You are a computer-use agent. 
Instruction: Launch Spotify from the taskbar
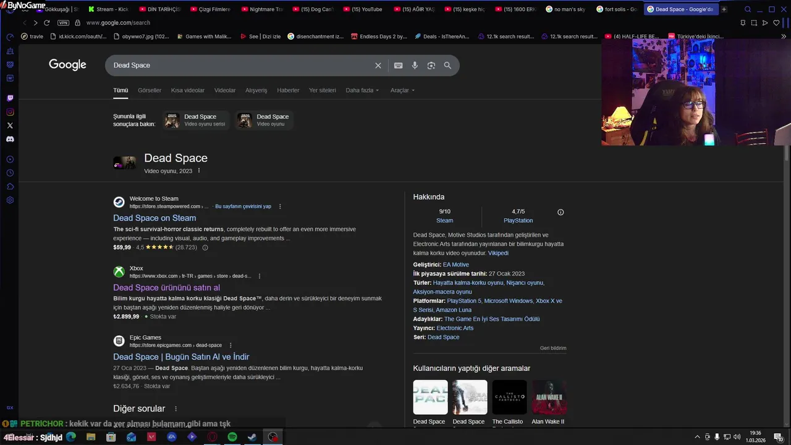pos(232,437)
